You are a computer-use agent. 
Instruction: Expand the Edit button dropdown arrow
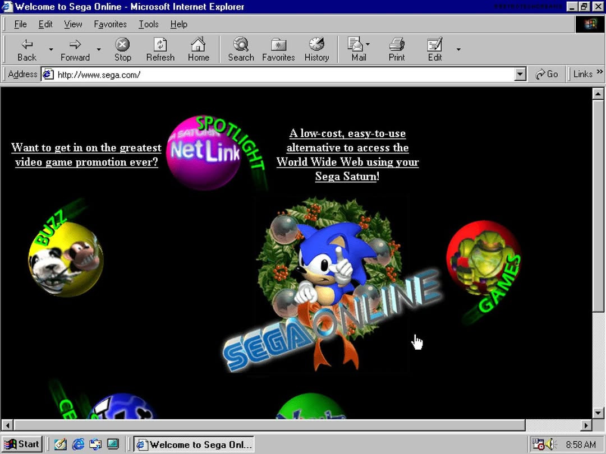[458, 49]
